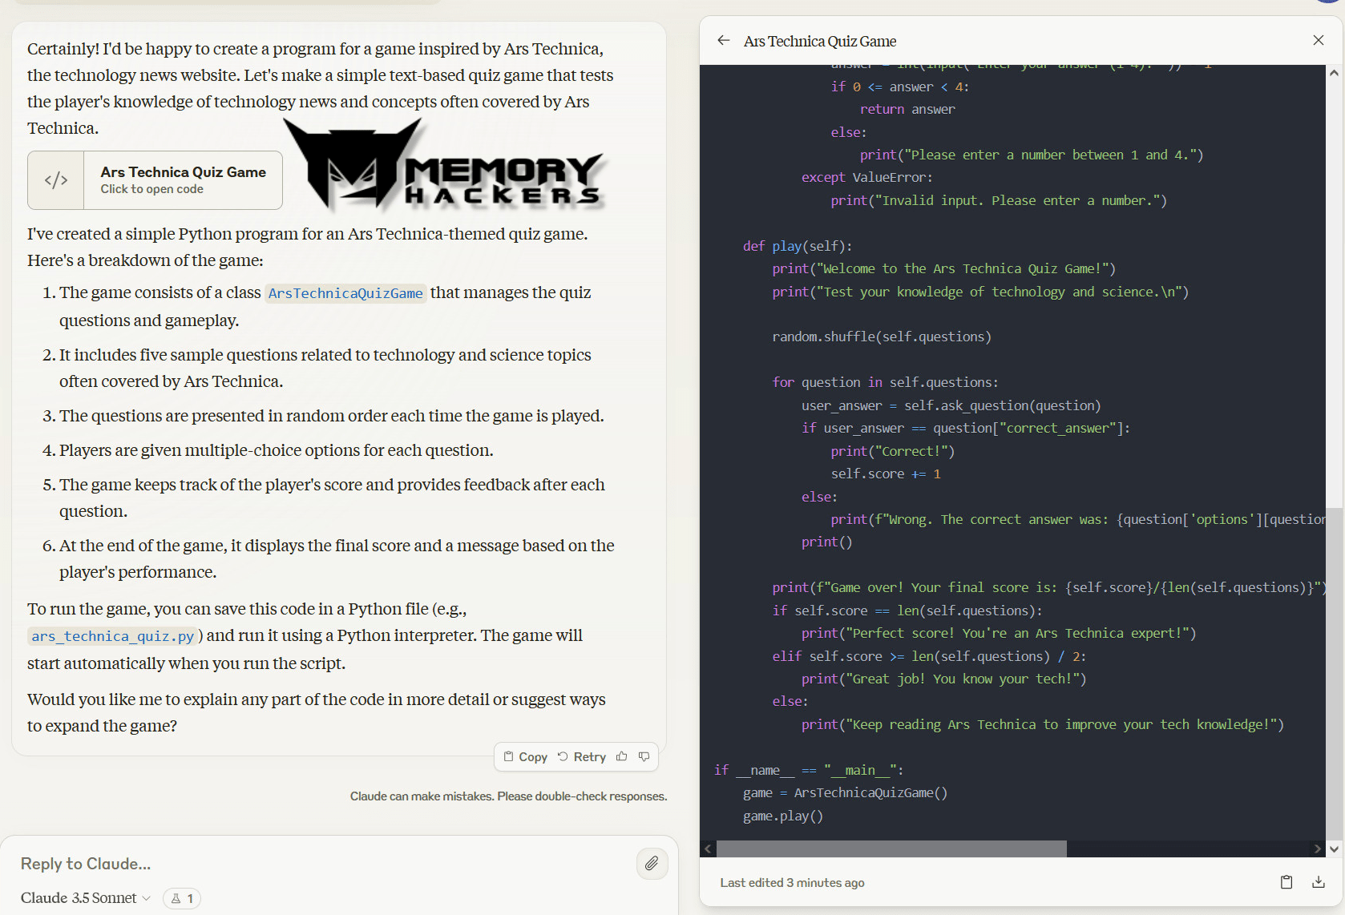This screenshot has height=915, width=1345.
Task: Open the Ars Technica Quiz Game code card
Action: [x=155, y=180]
